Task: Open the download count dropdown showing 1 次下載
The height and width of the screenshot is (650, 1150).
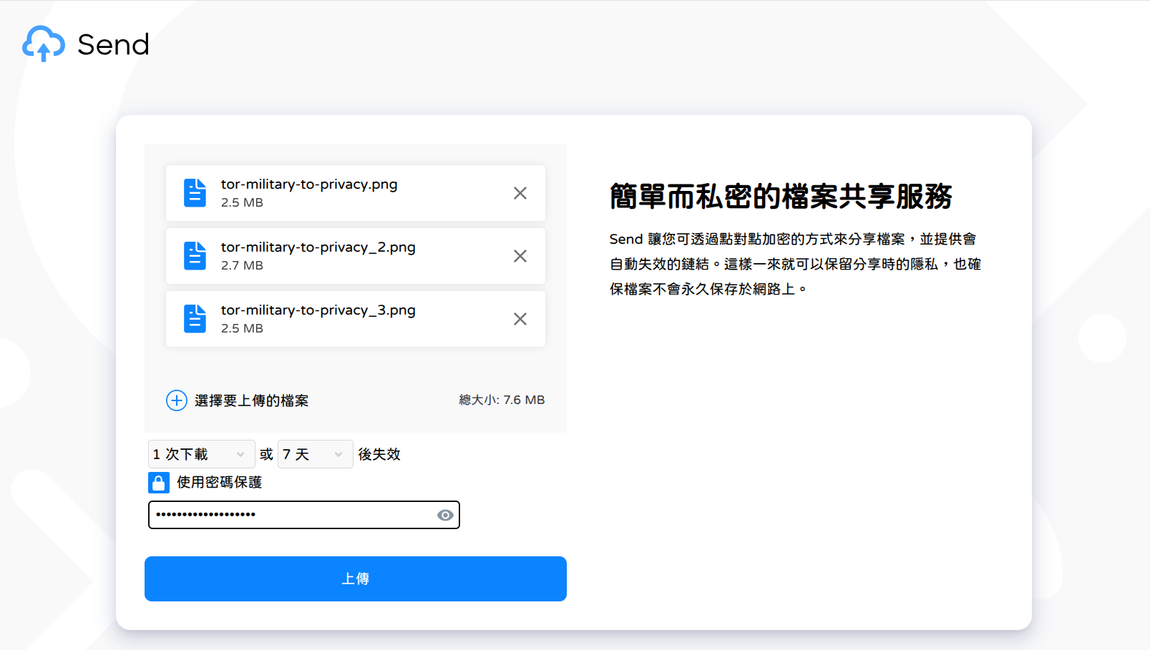Action: coord(201,454)
